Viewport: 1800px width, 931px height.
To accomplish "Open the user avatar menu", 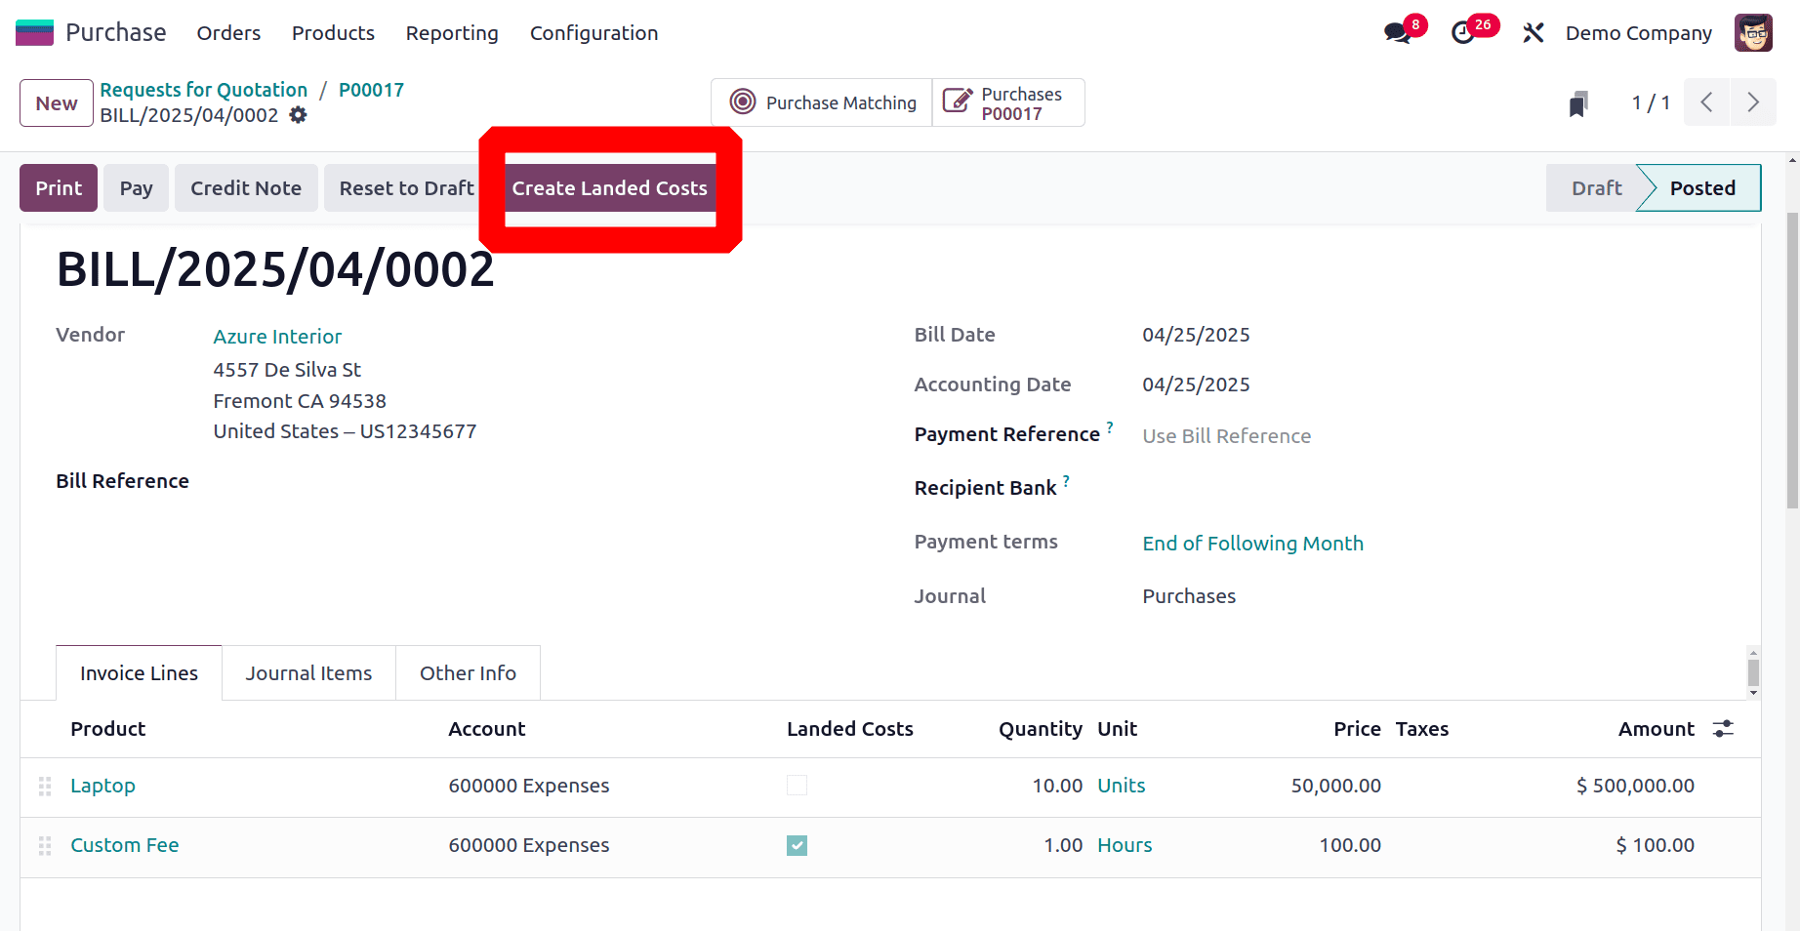I will [x=1753, y=33].
